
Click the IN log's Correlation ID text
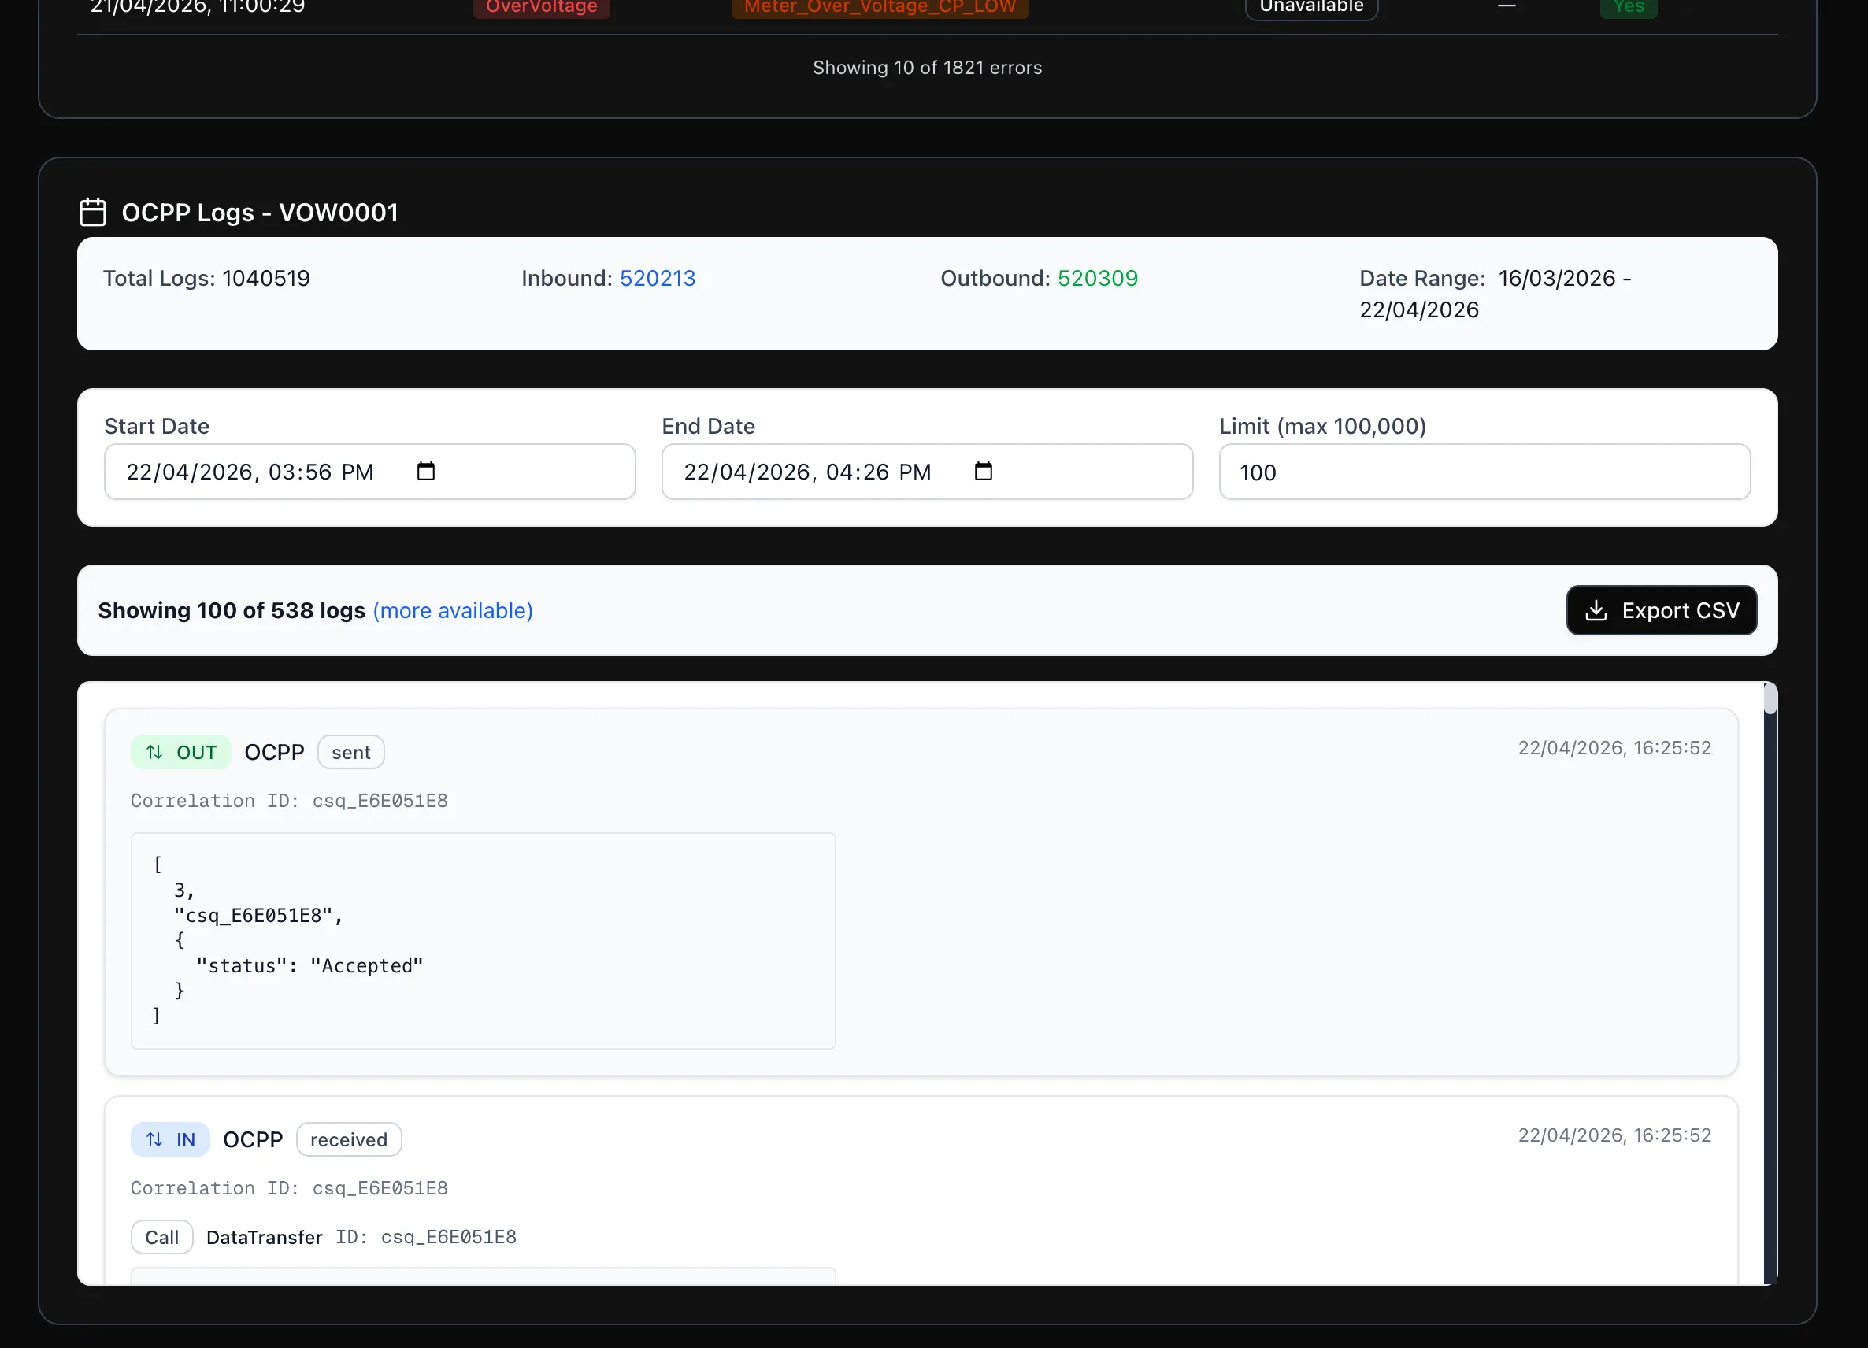pos(289,1187)
